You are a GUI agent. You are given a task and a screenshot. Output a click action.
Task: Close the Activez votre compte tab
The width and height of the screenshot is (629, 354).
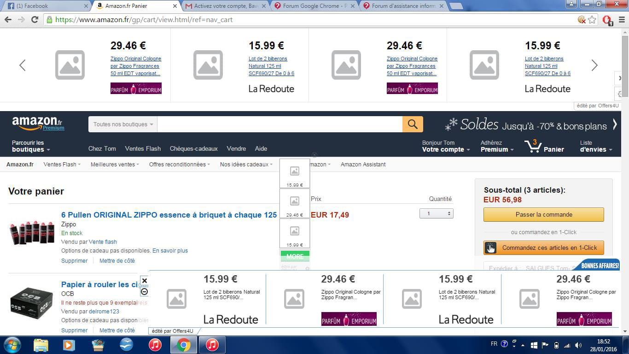(x=264, y=6)
